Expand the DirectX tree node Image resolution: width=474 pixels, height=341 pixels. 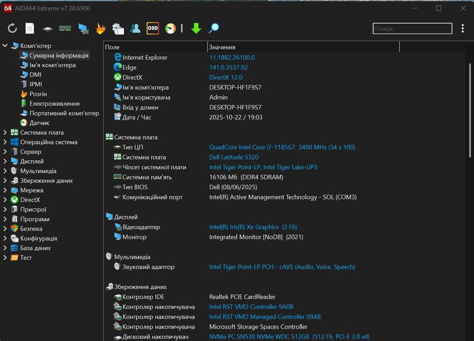(5, 200)
